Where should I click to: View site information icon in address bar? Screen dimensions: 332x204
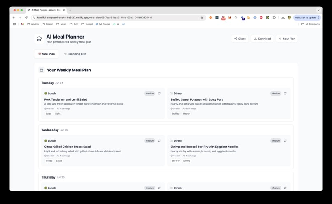pos(34,18)
